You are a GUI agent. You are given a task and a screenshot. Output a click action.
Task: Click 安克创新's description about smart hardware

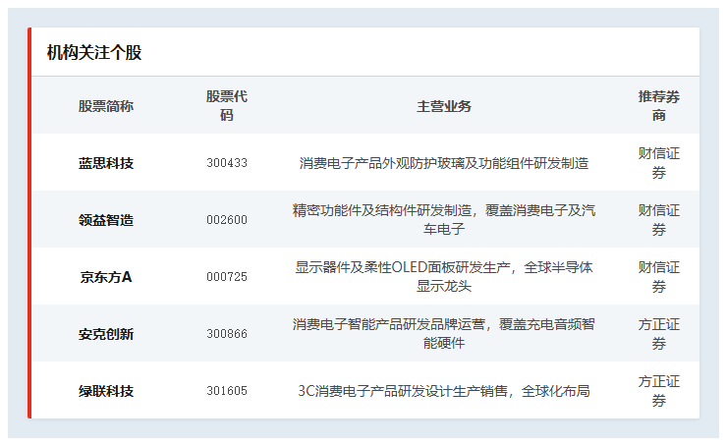[444, 334]
